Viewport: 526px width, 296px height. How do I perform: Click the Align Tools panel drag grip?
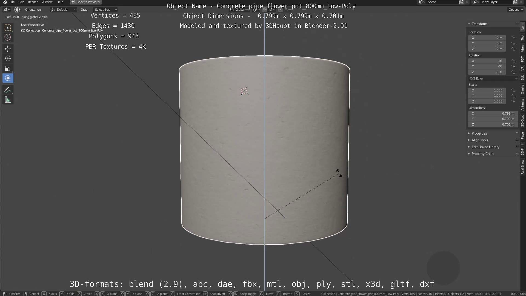tap(517, 140)
